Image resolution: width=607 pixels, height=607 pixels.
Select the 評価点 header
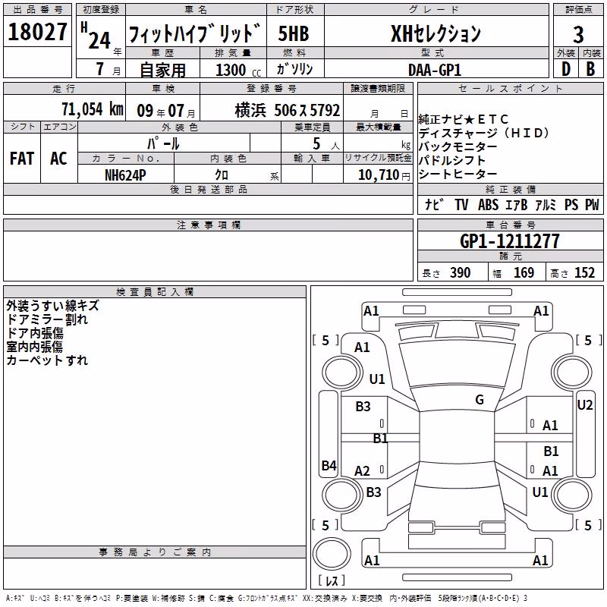(x=578, y=9)
